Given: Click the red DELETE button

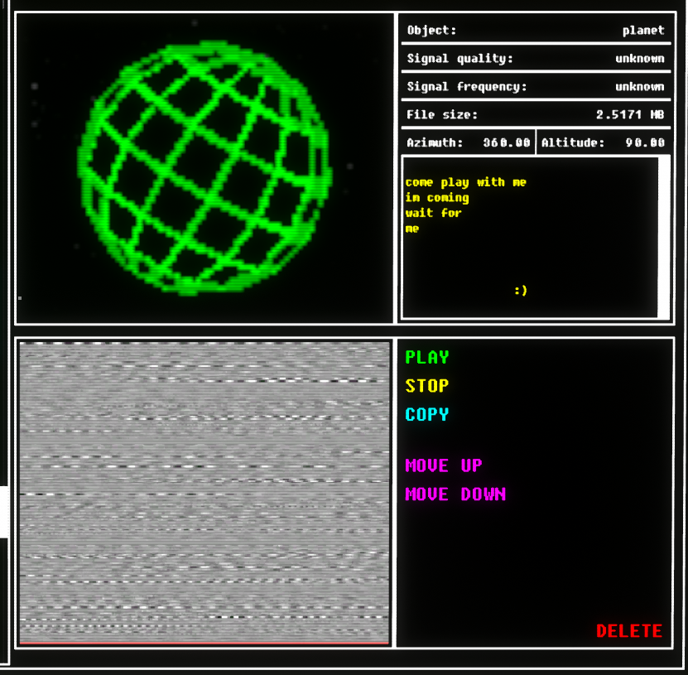Looking at the screenshot, I should pos(629,631).
